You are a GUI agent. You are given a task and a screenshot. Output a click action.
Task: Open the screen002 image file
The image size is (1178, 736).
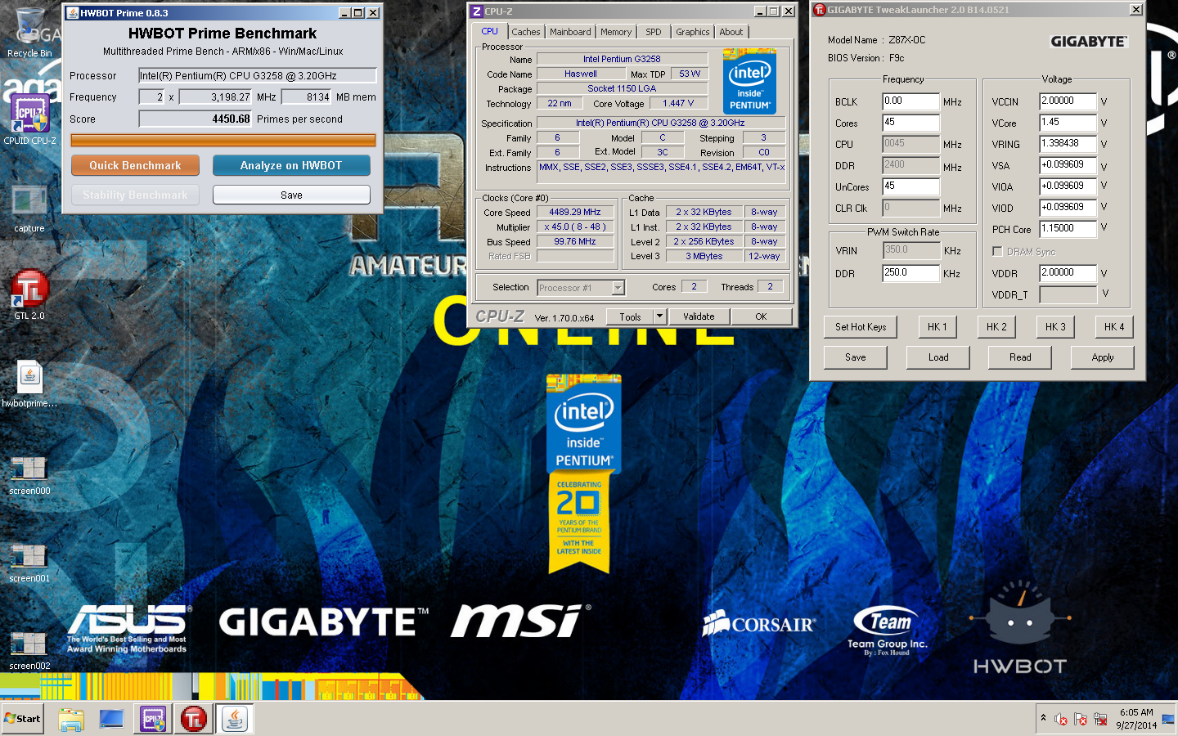click(29, 651)
